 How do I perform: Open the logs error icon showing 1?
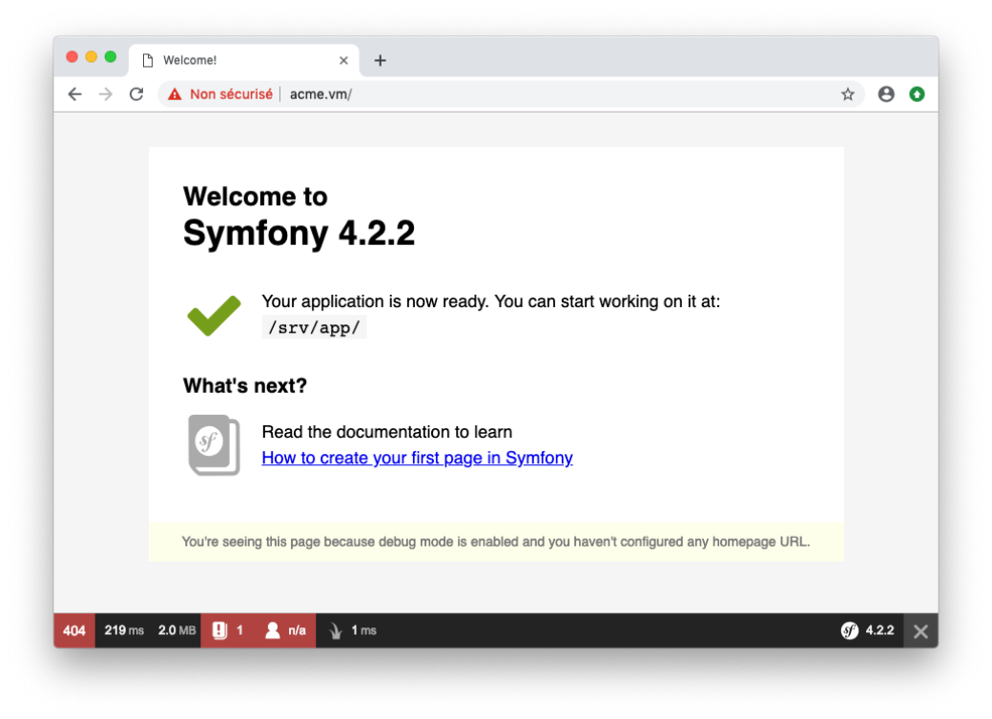(x=228, y=630)
